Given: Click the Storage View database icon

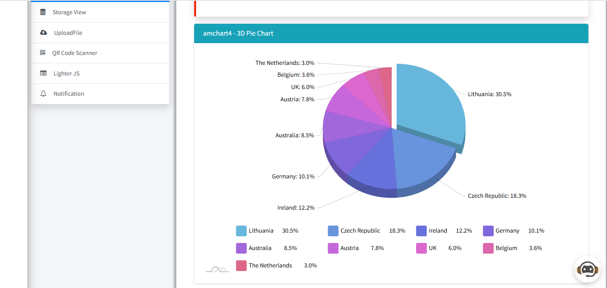Looking at the screenshot, I should pyautogui.click(x=43, y=12).
